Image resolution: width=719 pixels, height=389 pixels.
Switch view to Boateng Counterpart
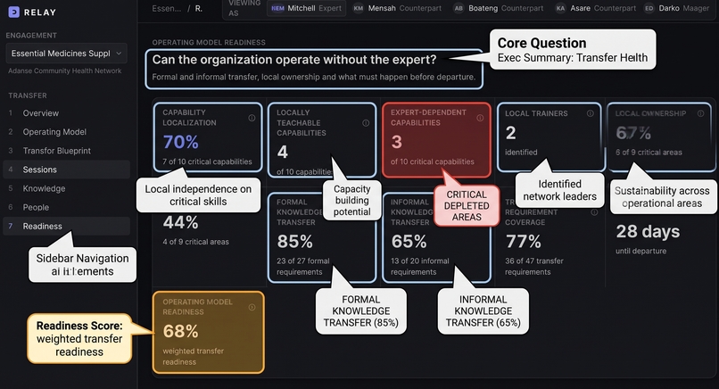click(498, 8)
